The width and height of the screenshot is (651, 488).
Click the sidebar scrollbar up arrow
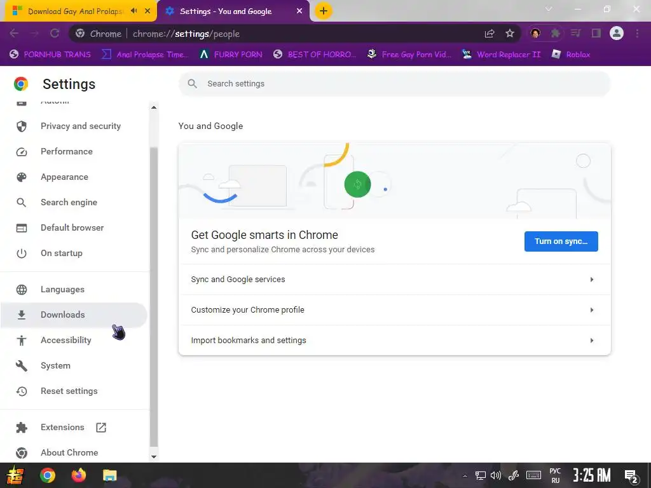[154, 107]
